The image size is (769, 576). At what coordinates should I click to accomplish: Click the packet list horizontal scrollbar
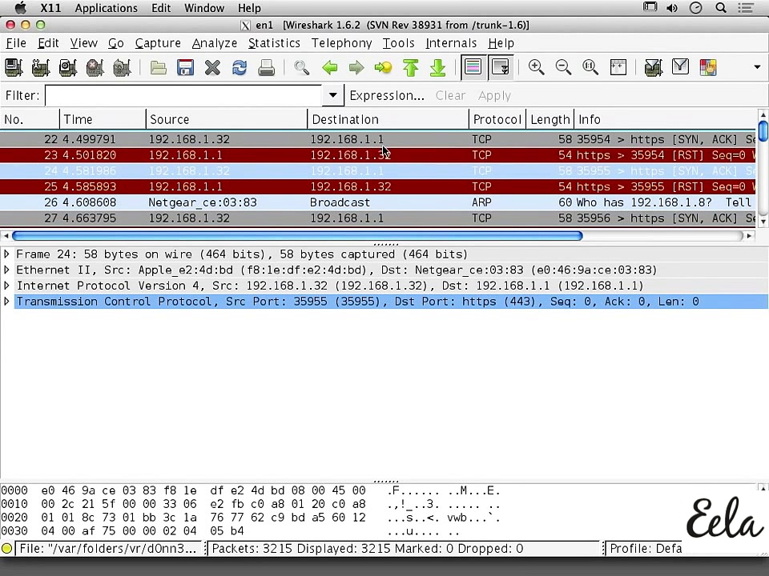coord(297,236)
